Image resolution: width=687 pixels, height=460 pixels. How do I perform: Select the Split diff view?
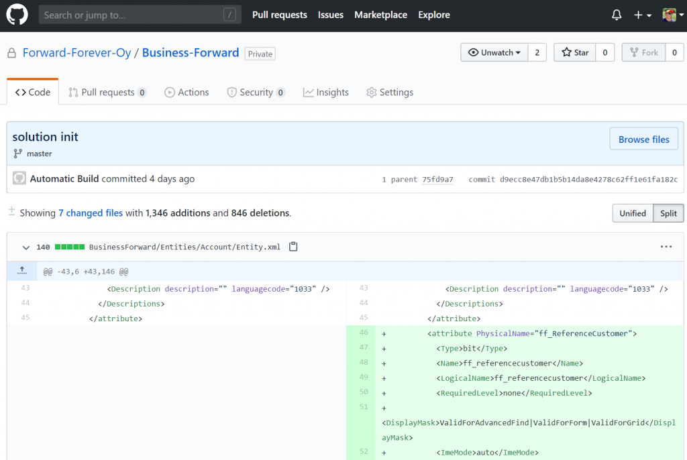click(668, 213)
